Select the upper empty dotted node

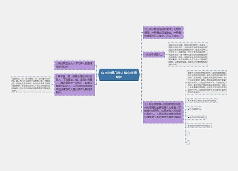click(x=188, y=134)
